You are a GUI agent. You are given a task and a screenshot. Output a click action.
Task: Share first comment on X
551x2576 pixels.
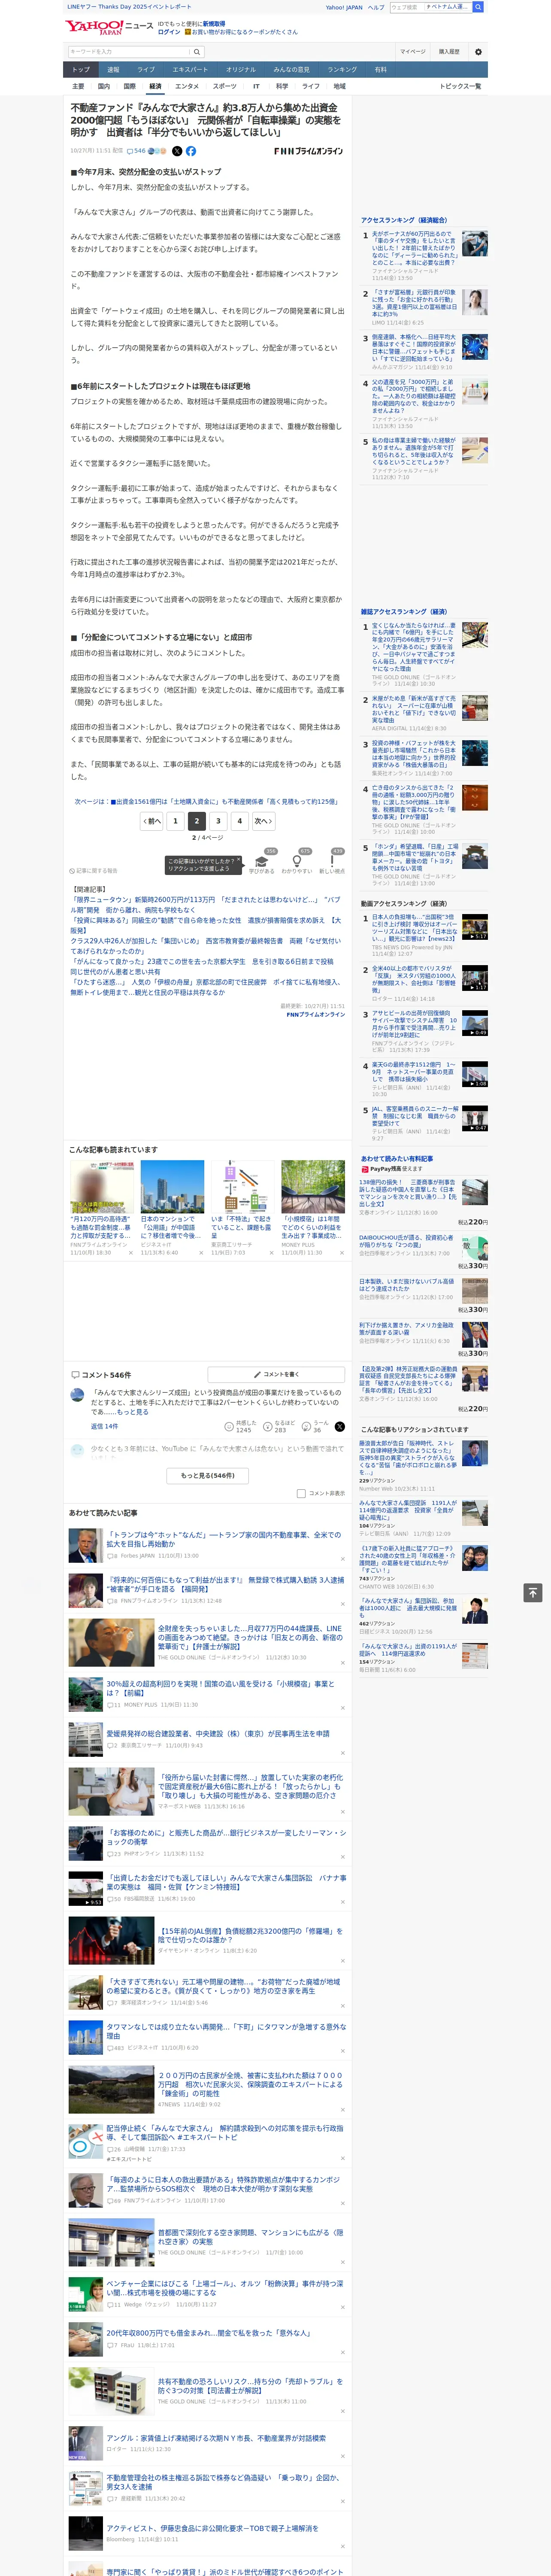click(339, 1427)
